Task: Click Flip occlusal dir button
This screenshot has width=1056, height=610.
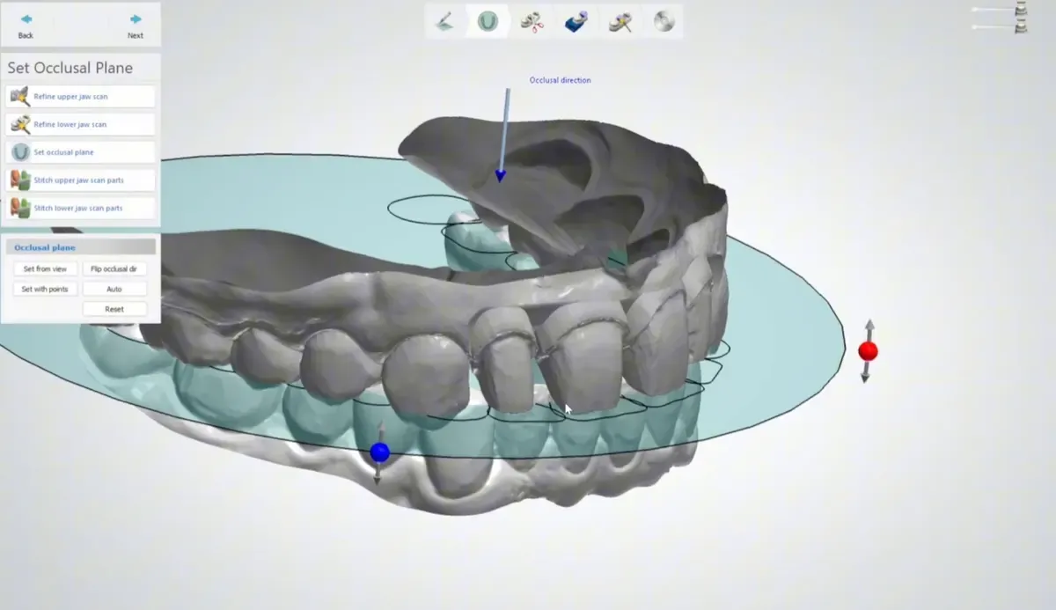Action: coord(114,268)
